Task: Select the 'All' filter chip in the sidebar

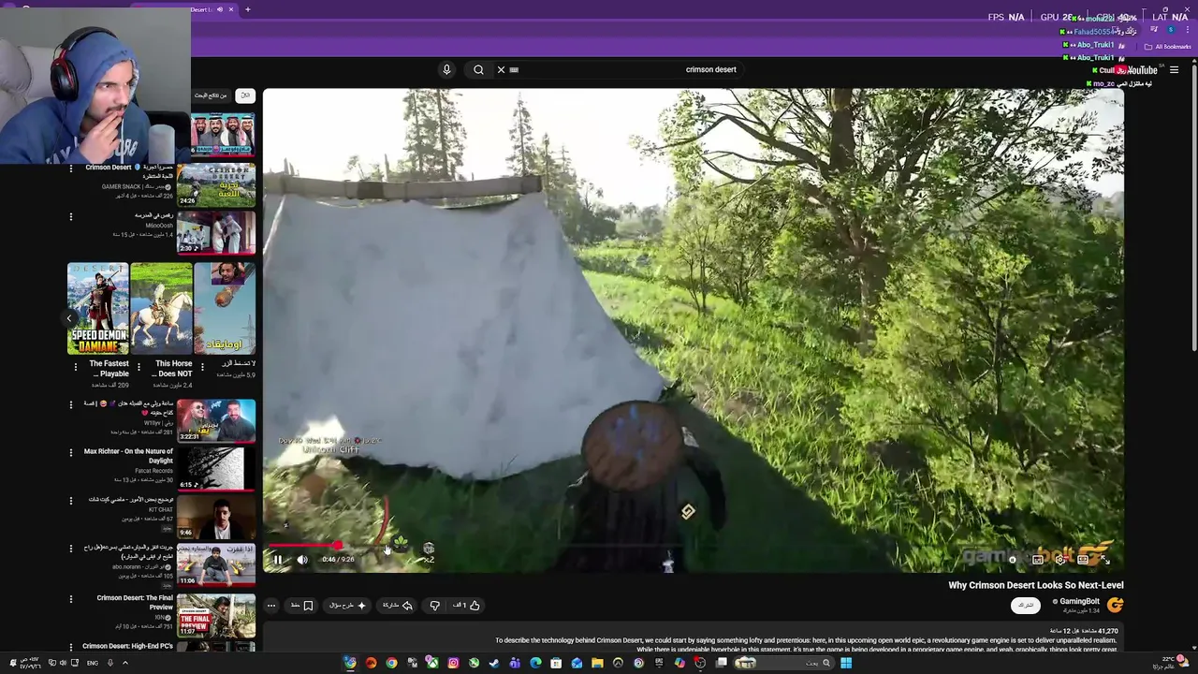Action: tap(244, 95)
